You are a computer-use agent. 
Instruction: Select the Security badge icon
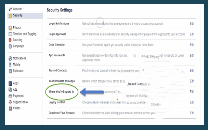(x=10, y=16)
